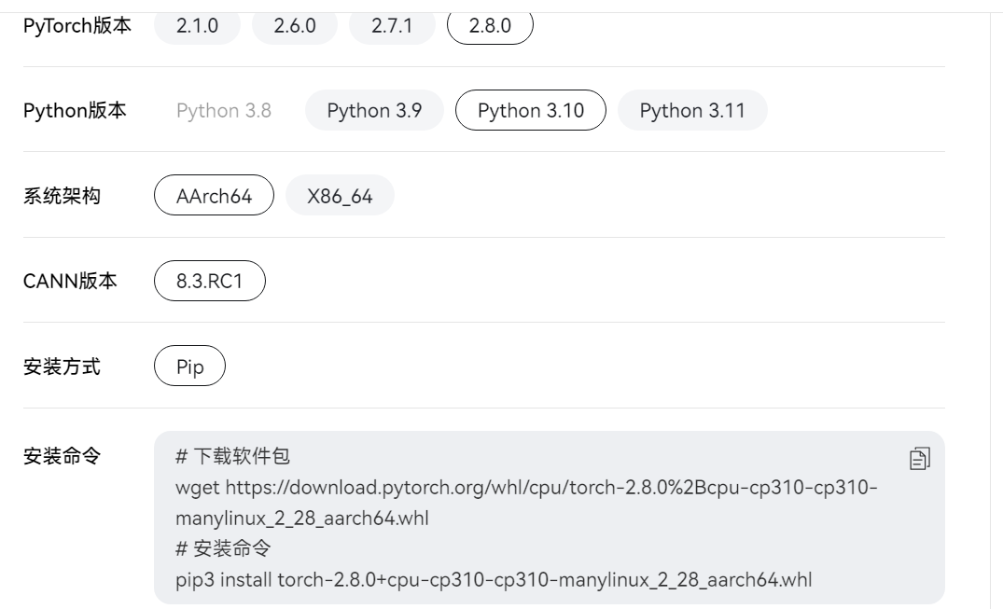Click the pip3 install torch command line
1003x609 pixels.
pos(494,579)
